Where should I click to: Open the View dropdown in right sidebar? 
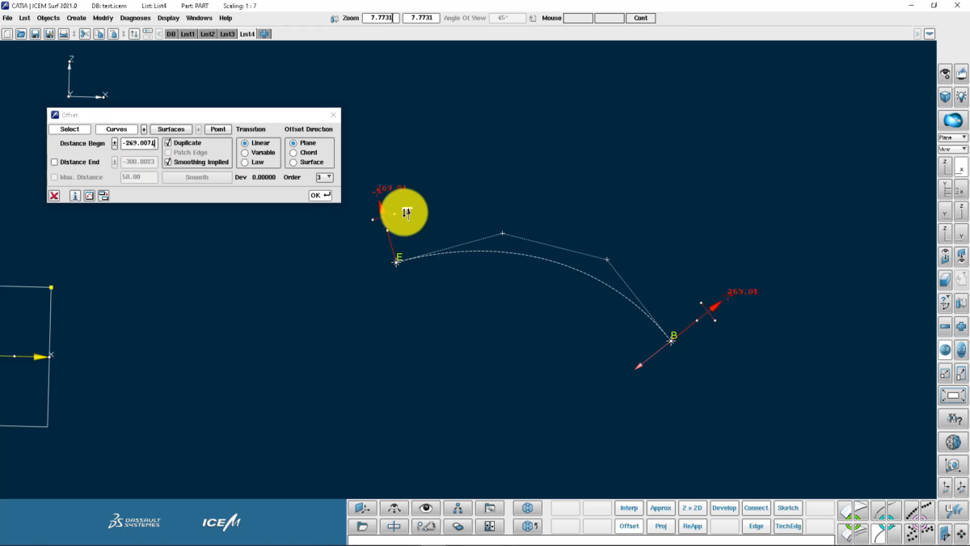pos(952,149)
